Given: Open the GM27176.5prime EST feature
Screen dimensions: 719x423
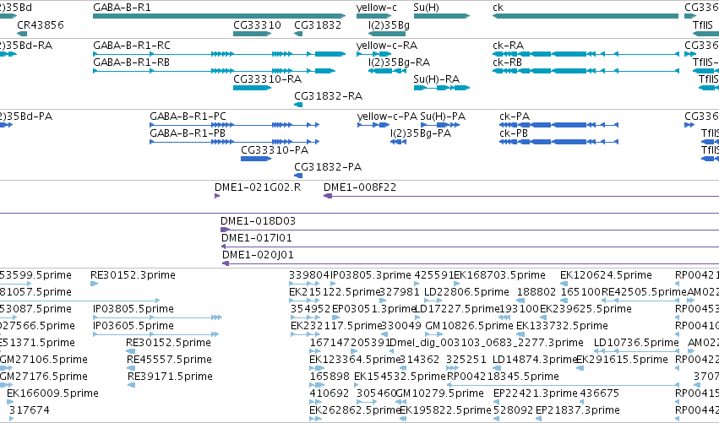Looking at the screenshot, I should 7,385.
